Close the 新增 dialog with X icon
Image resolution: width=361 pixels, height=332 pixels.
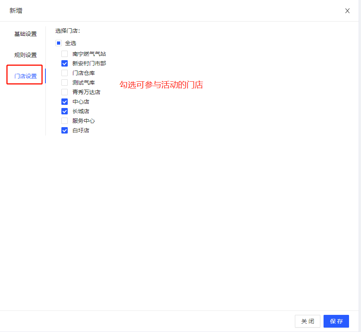click(x=347, y=11)
